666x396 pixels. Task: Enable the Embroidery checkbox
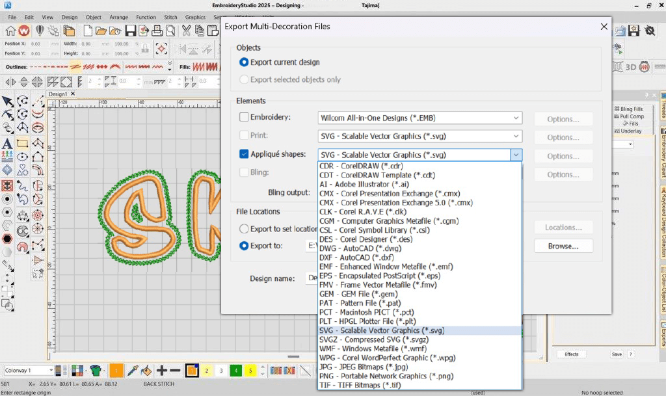244,118
